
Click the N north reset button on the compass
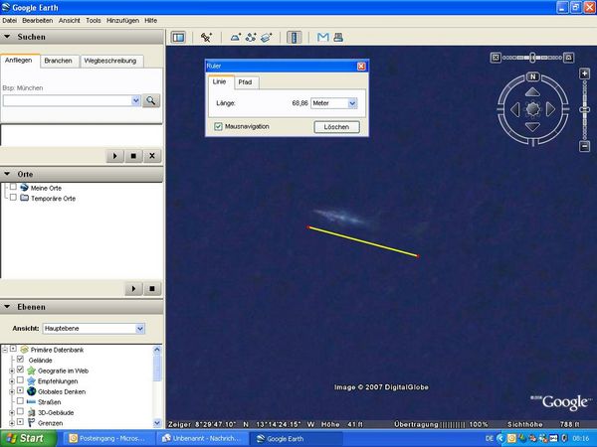click(533, 76)
